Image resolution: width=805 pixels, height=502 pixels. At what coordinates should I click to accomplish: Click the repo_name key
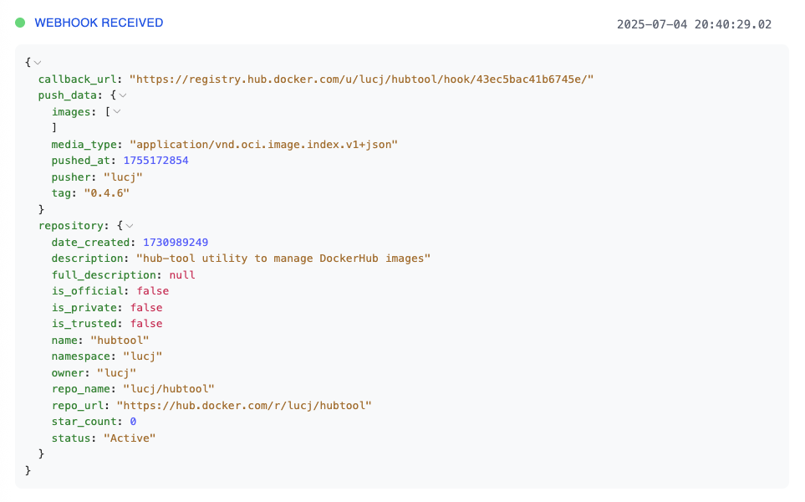pos(80,389)
